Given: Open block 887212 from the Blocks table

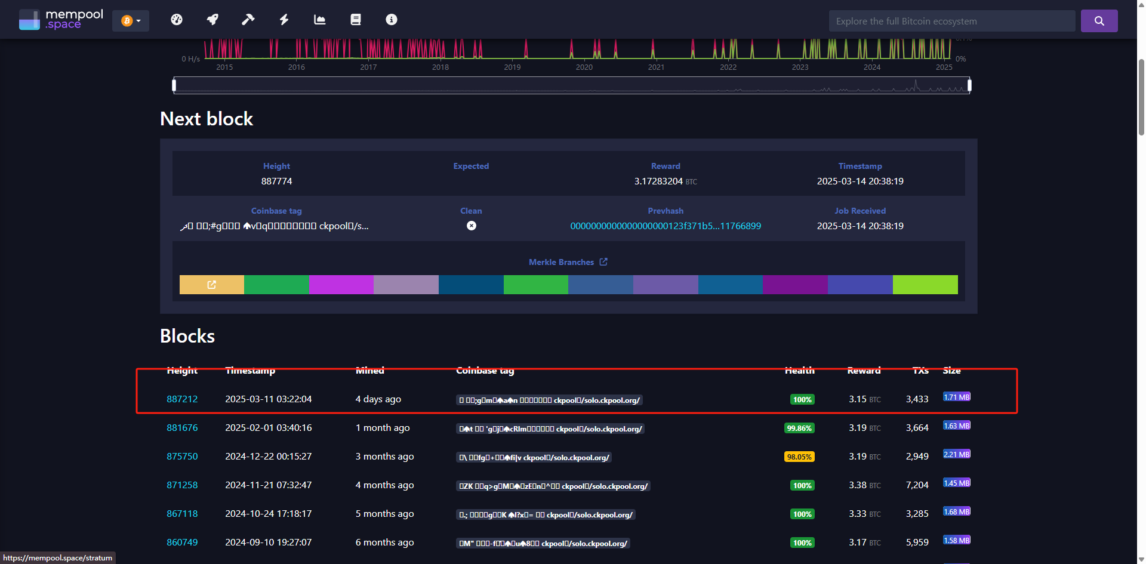Looking at the screenshot, I should [x=182, y=399].
